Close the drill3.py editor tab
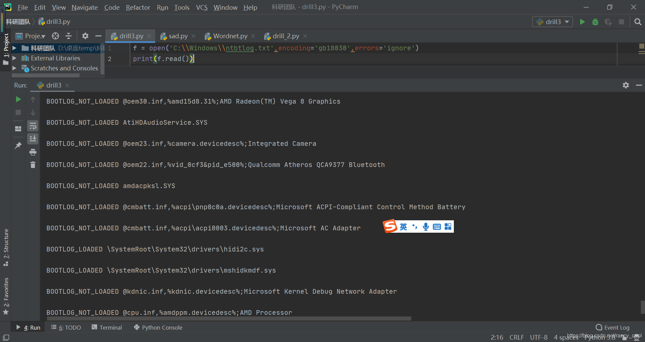This screenshot has width=645, height=342. pyautogui.click(x=149, y=36)
